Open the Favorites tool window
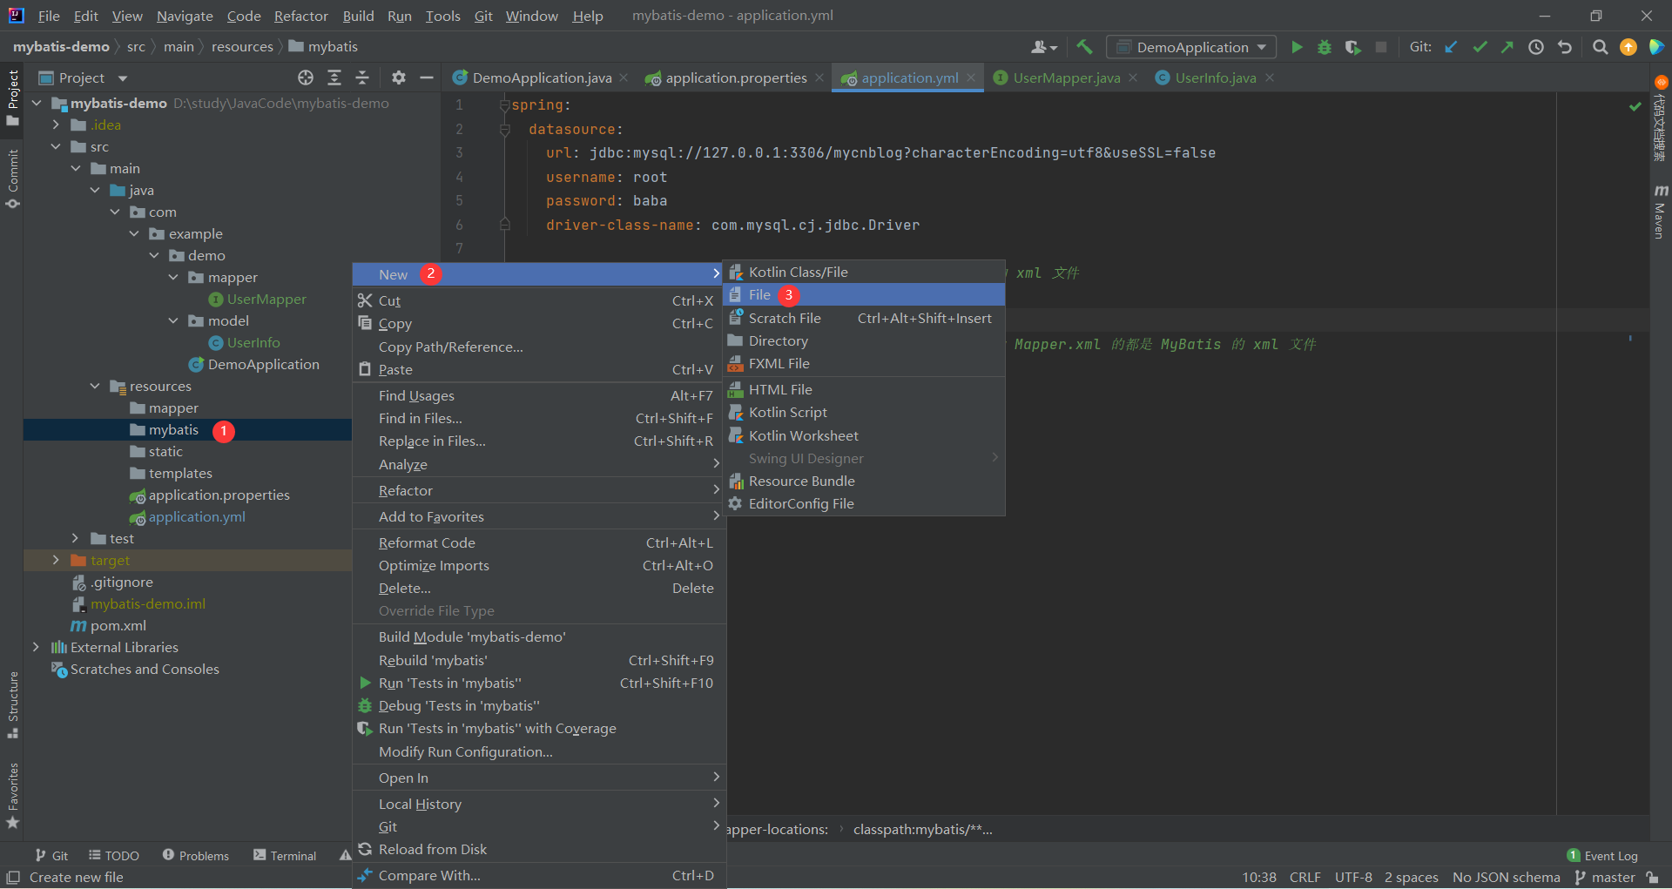Image resolution: width=1672 pixels, height=889 pixels. [x=12, y=796]
